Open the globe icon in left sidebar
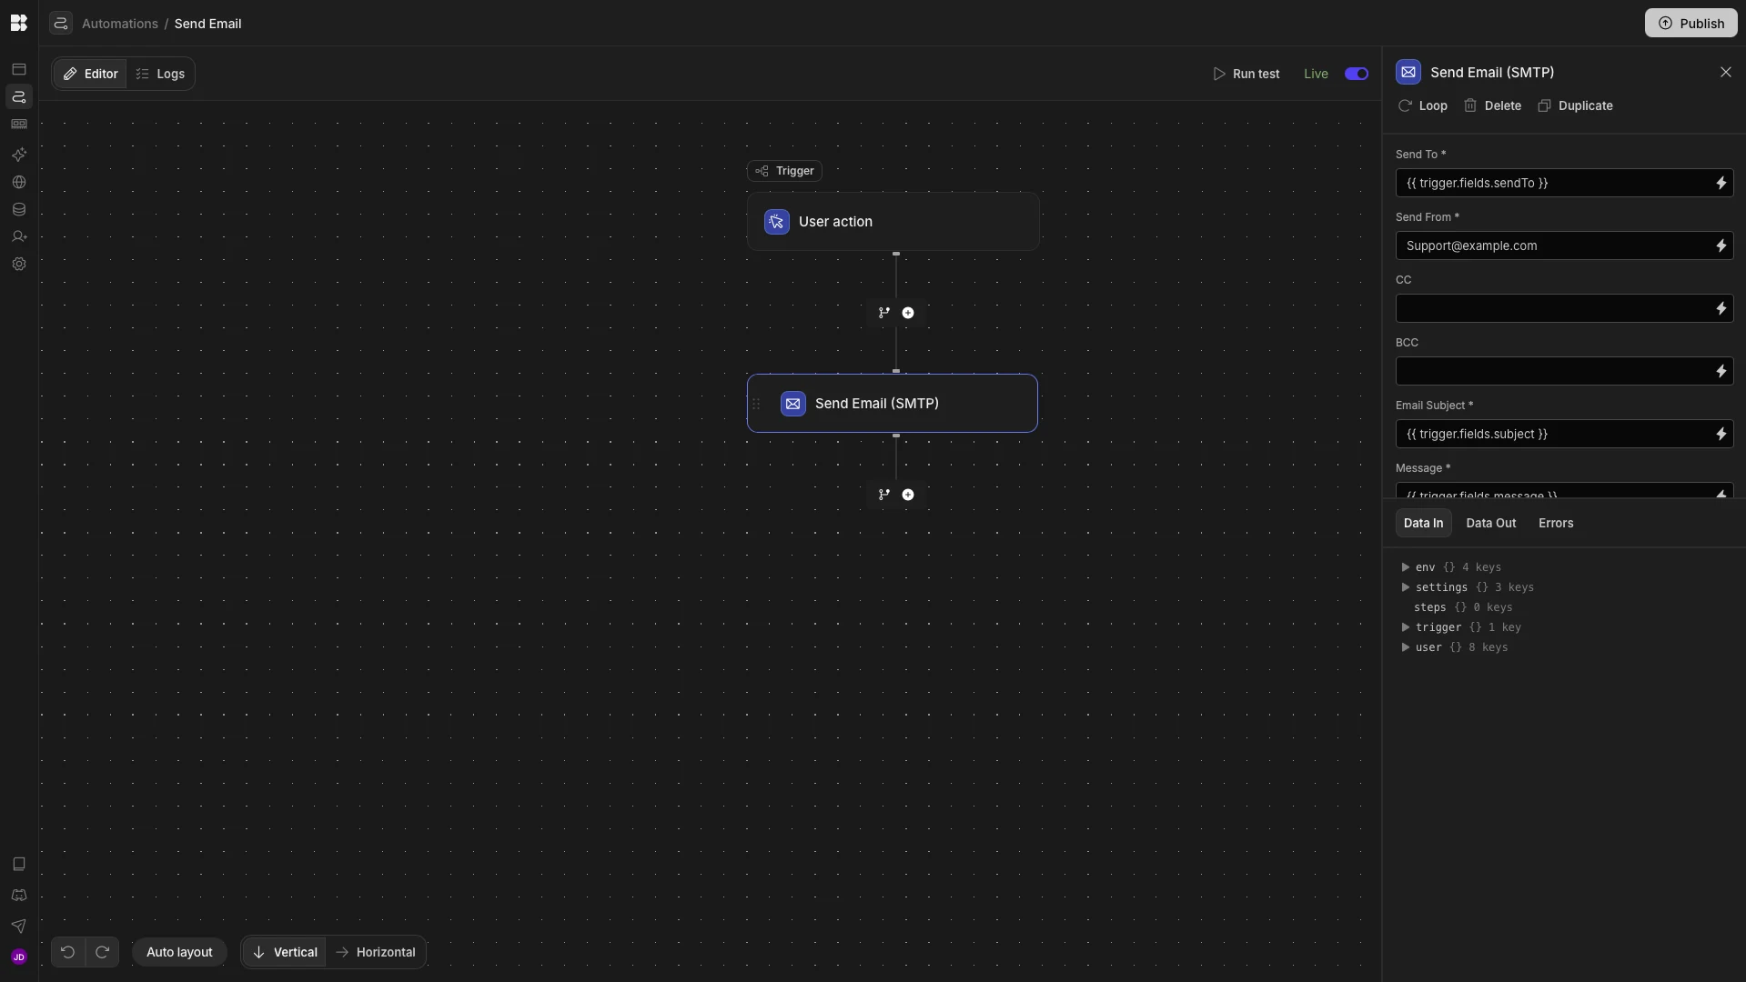1746x982 pixels. (18, 182)
